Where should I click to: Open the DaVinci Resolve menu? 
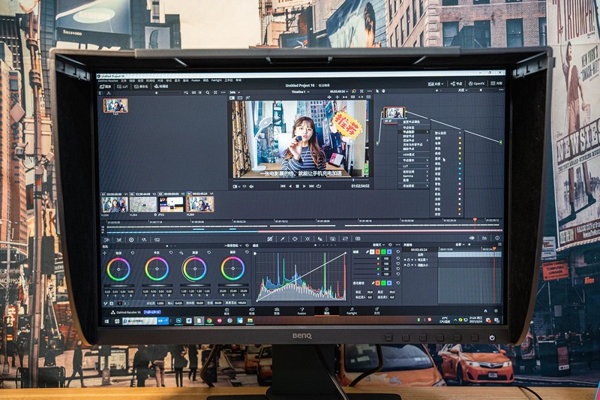[x=108, y=81]
